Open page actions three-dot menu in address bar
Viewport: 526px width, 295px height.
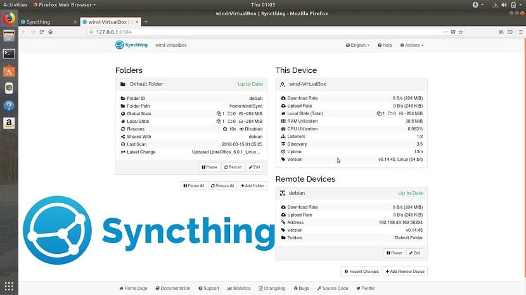click(x=445, y=32)
